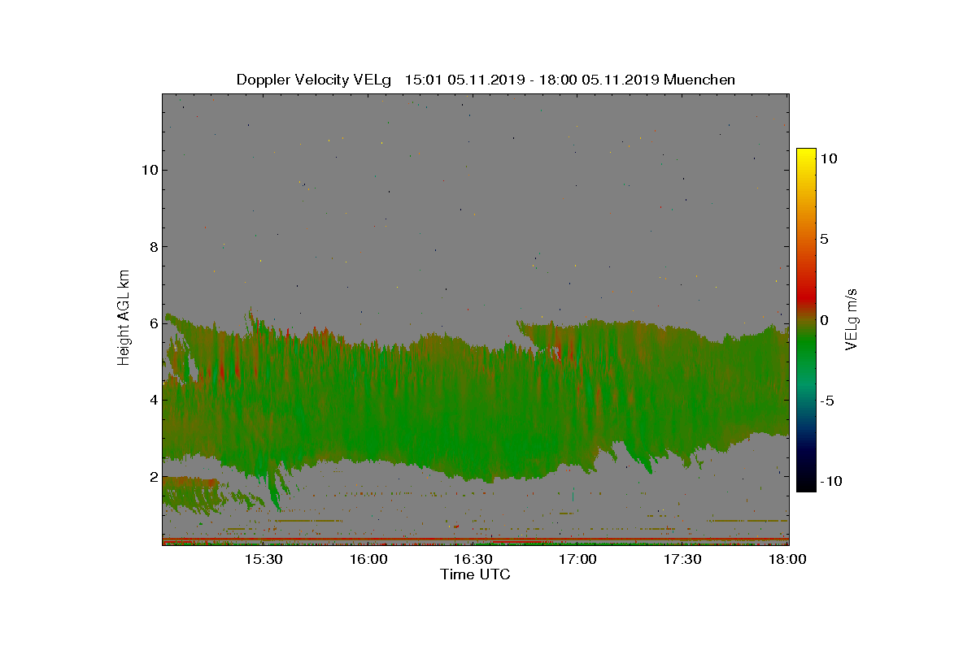Click the height axis '6' tick label
976x650 pixels.
click(152, 323)
